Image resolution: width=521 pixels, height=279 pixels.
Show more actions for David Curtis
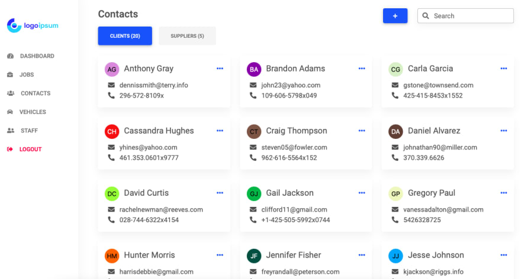(220, 193)
